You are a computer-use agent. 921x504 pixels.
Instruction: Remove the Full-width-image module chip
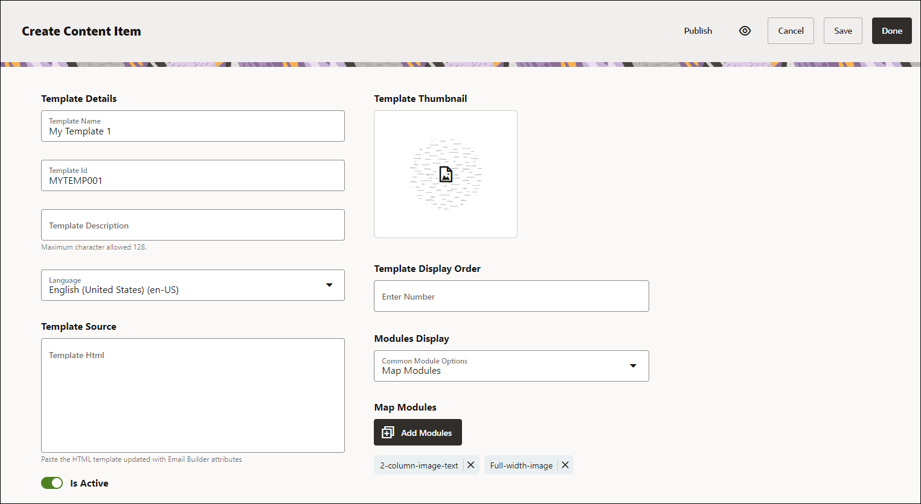(565, 465)
